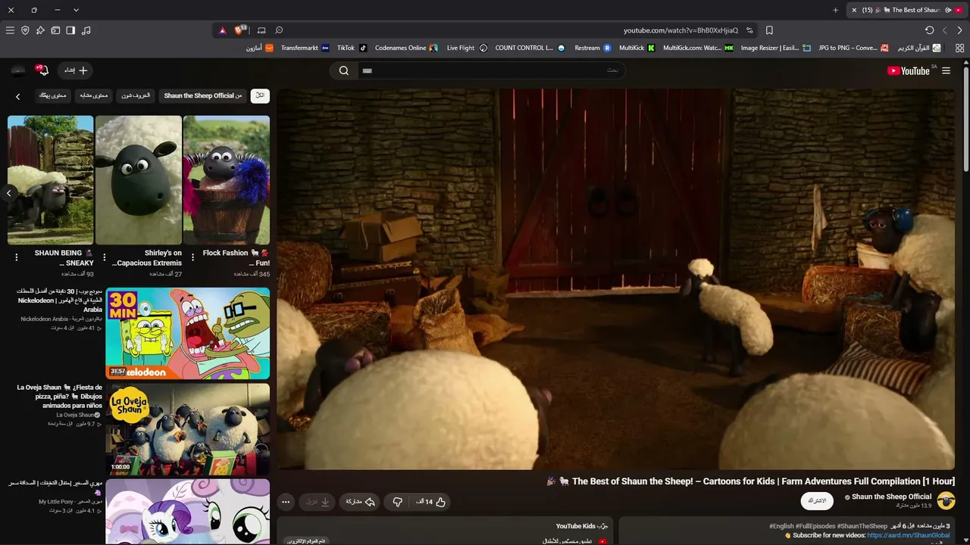
Task: Open the MultiKick.com: Watc... bookmark
Action: [x=699, y=48]
